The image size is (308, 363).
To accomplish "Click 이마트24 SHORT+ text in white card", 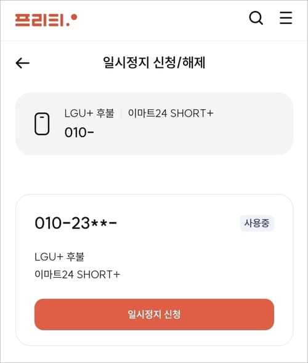I will [78, 275].
